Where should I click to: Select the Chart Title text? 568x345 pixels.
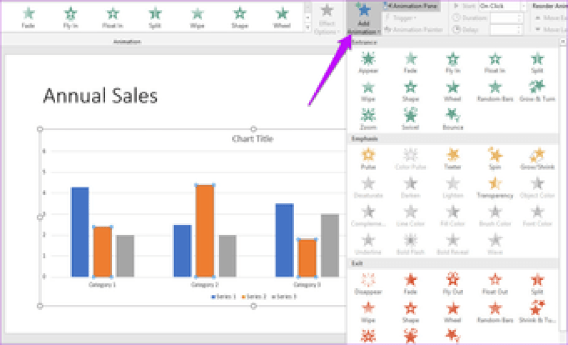click(x=252, y=139)
